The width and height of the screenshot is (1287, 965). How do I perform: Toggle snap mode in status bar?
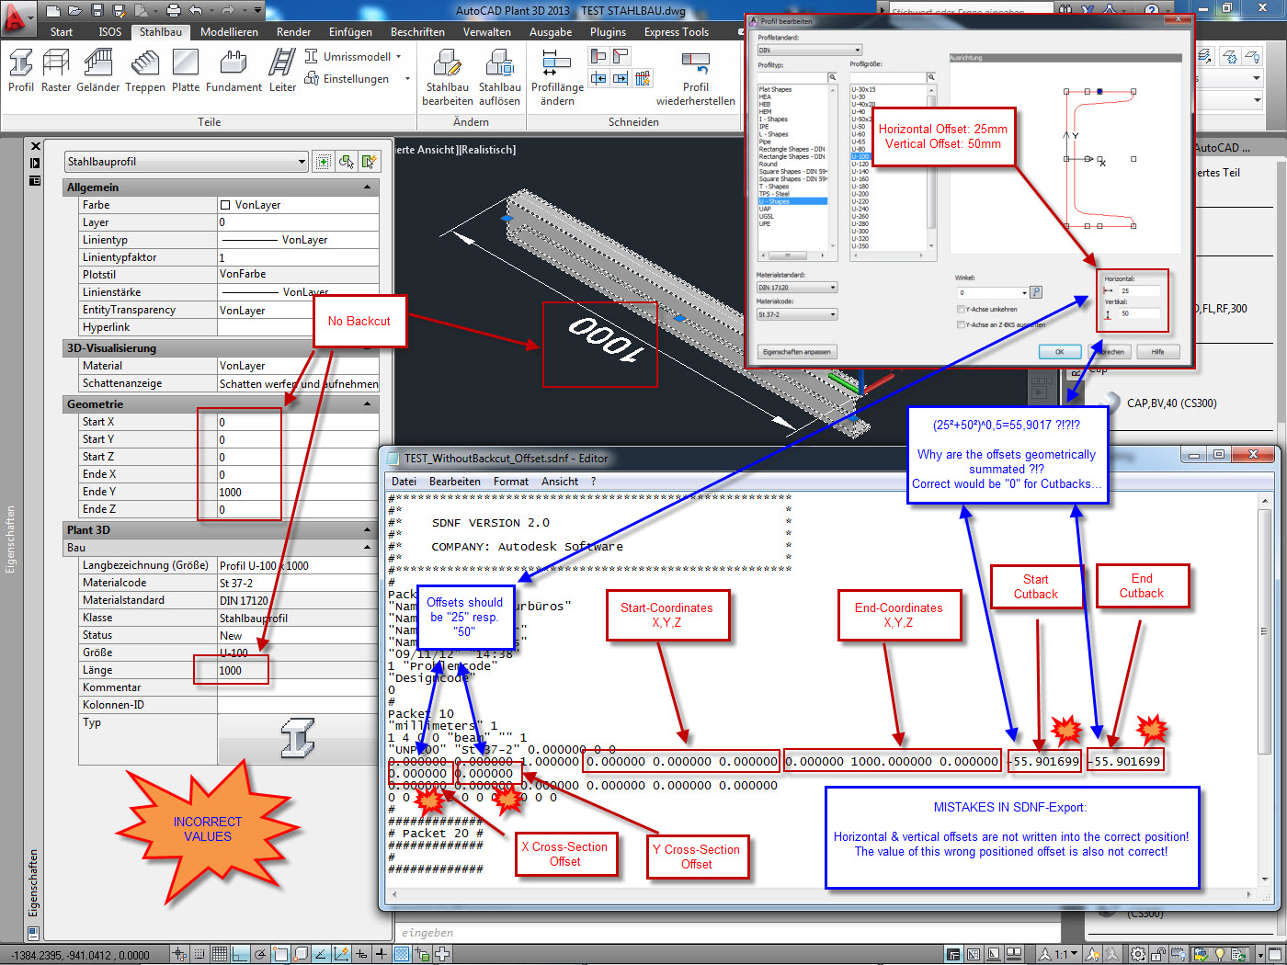coord(199,954)
